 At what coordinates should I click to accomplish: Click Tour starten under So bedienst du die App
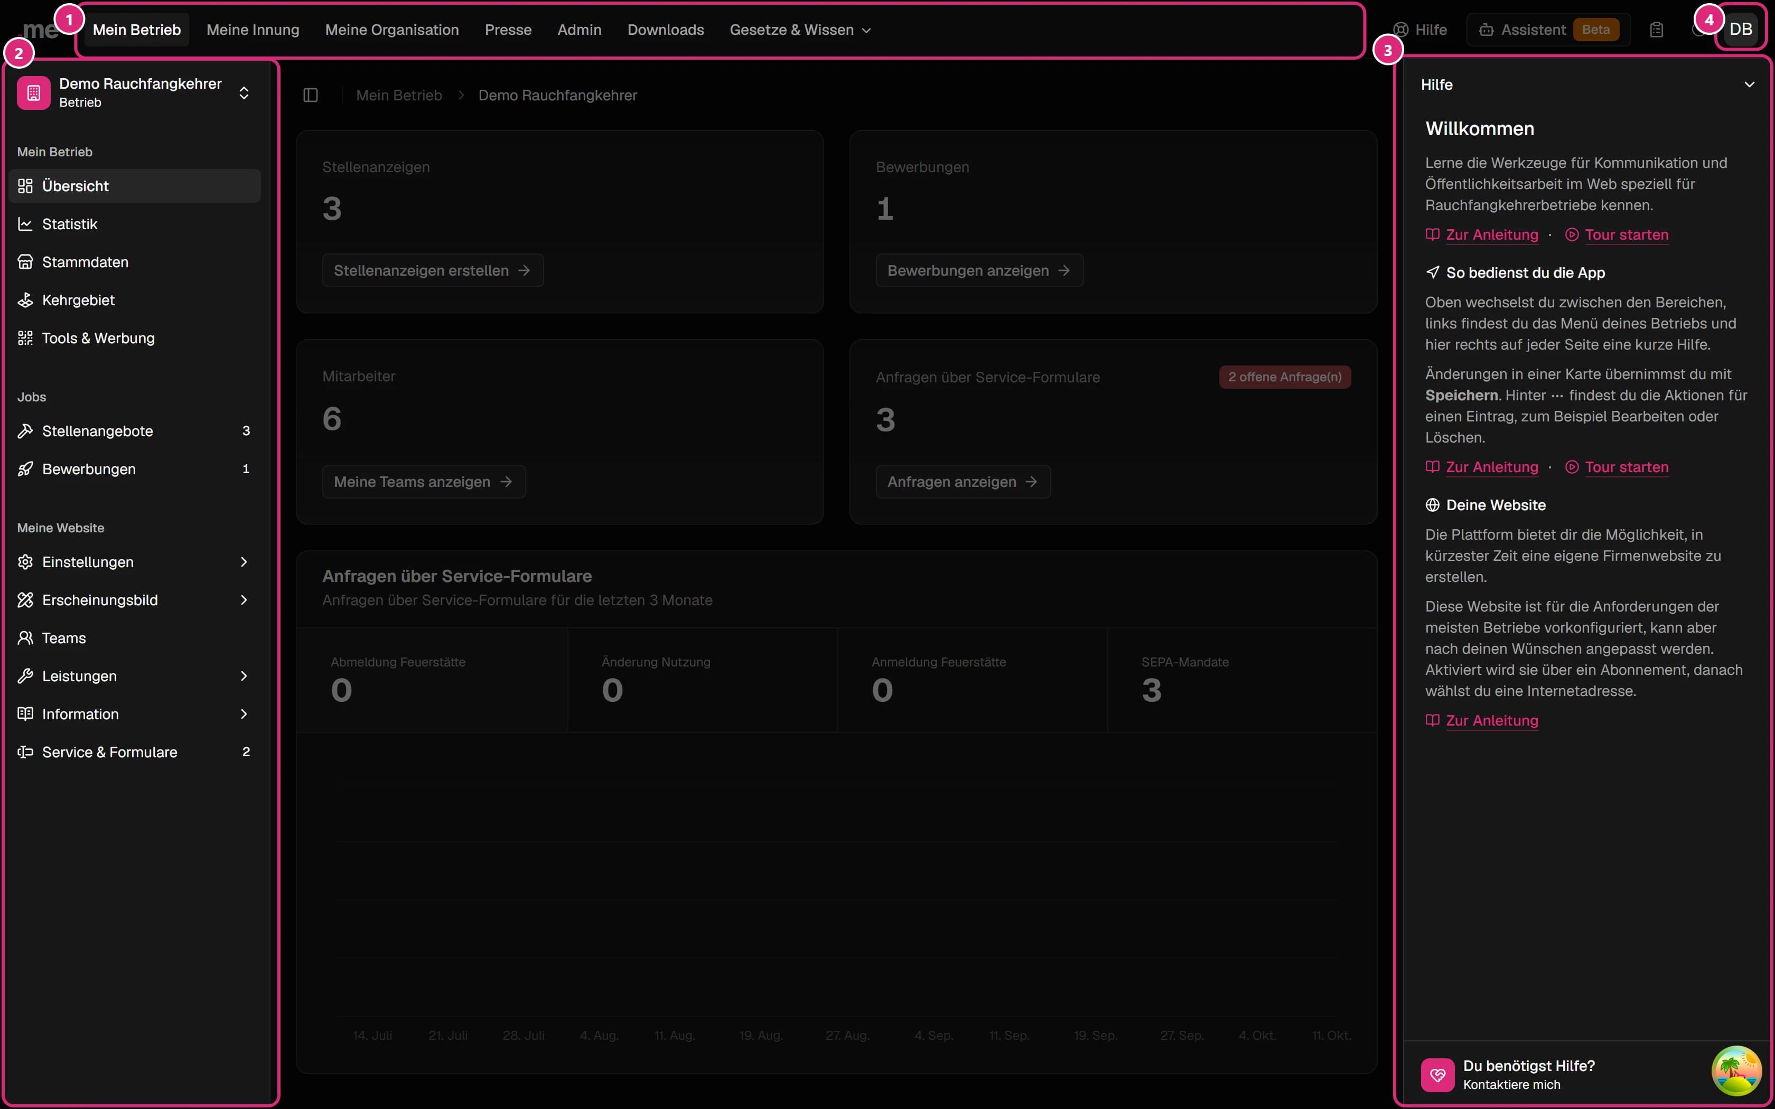coord(1617,467)
